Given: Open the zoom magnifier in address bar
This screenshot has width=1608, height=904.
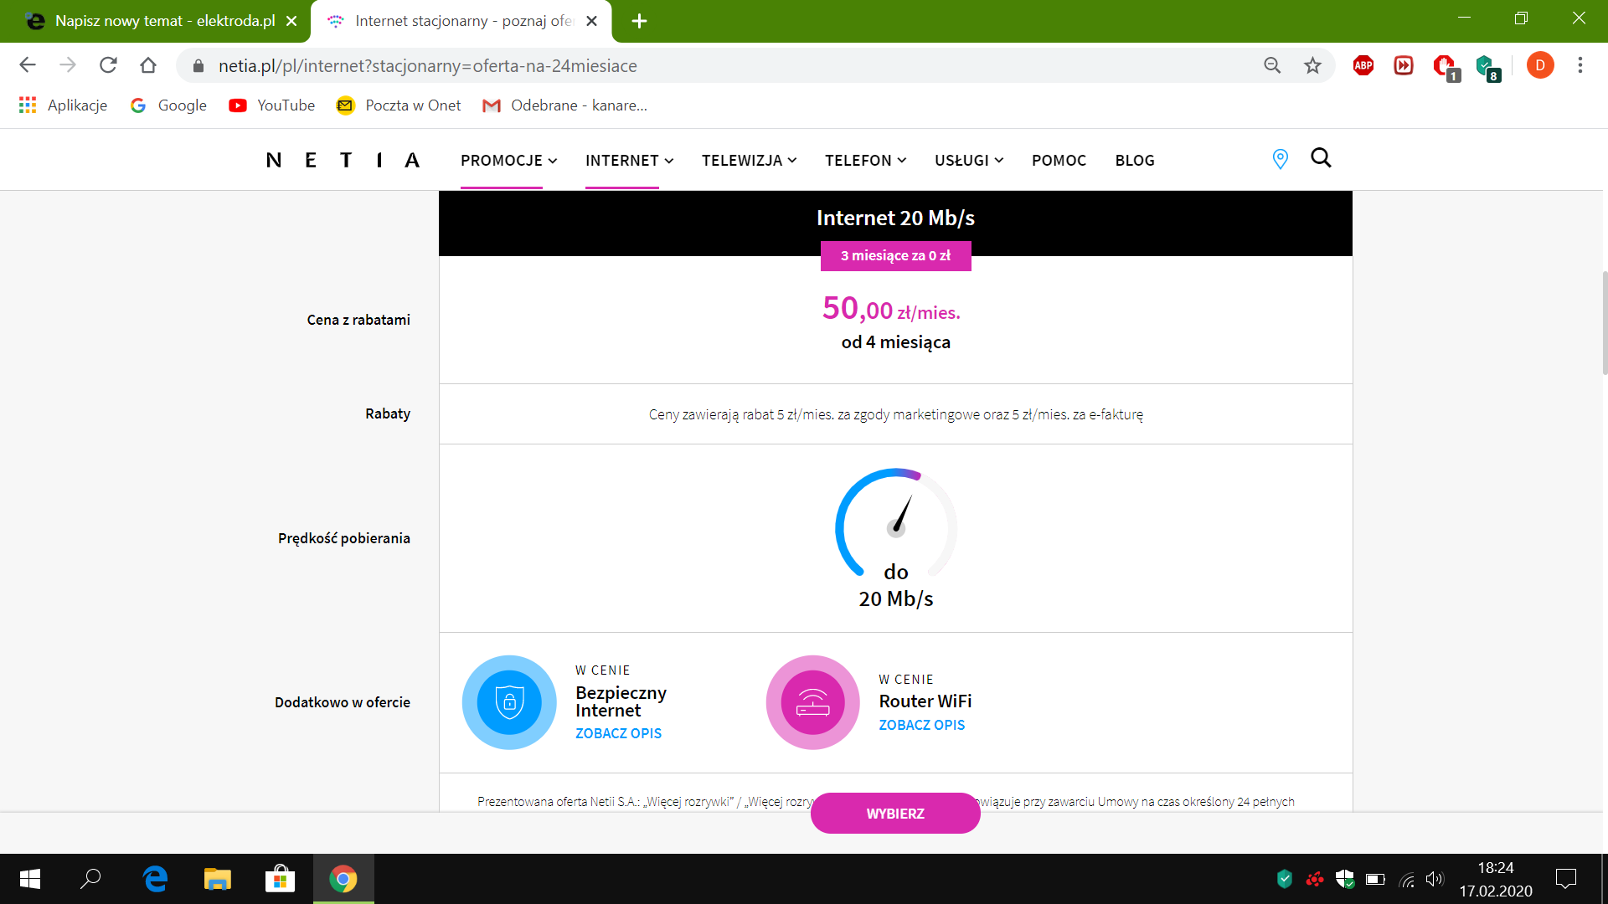Looking at the screenshot, I should pos(1272,65).
